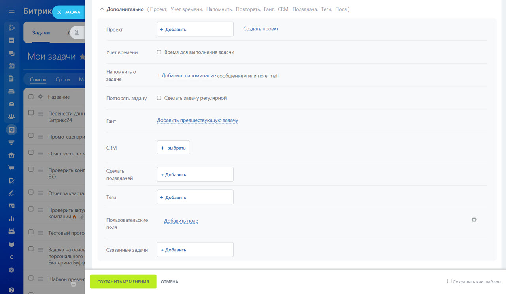Open the people group sidebar icon
Screen dimensions: 506x294
(x=11, y=116)
